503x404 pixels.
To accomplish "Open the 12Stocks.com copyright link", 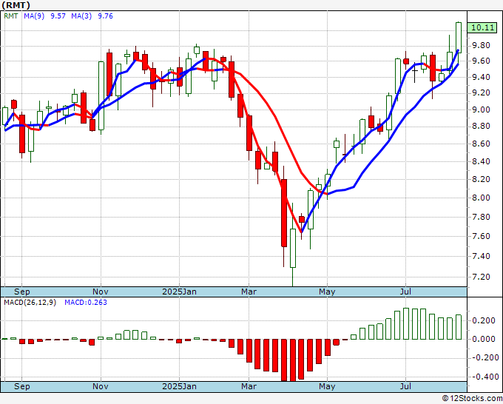I will 472,399.
